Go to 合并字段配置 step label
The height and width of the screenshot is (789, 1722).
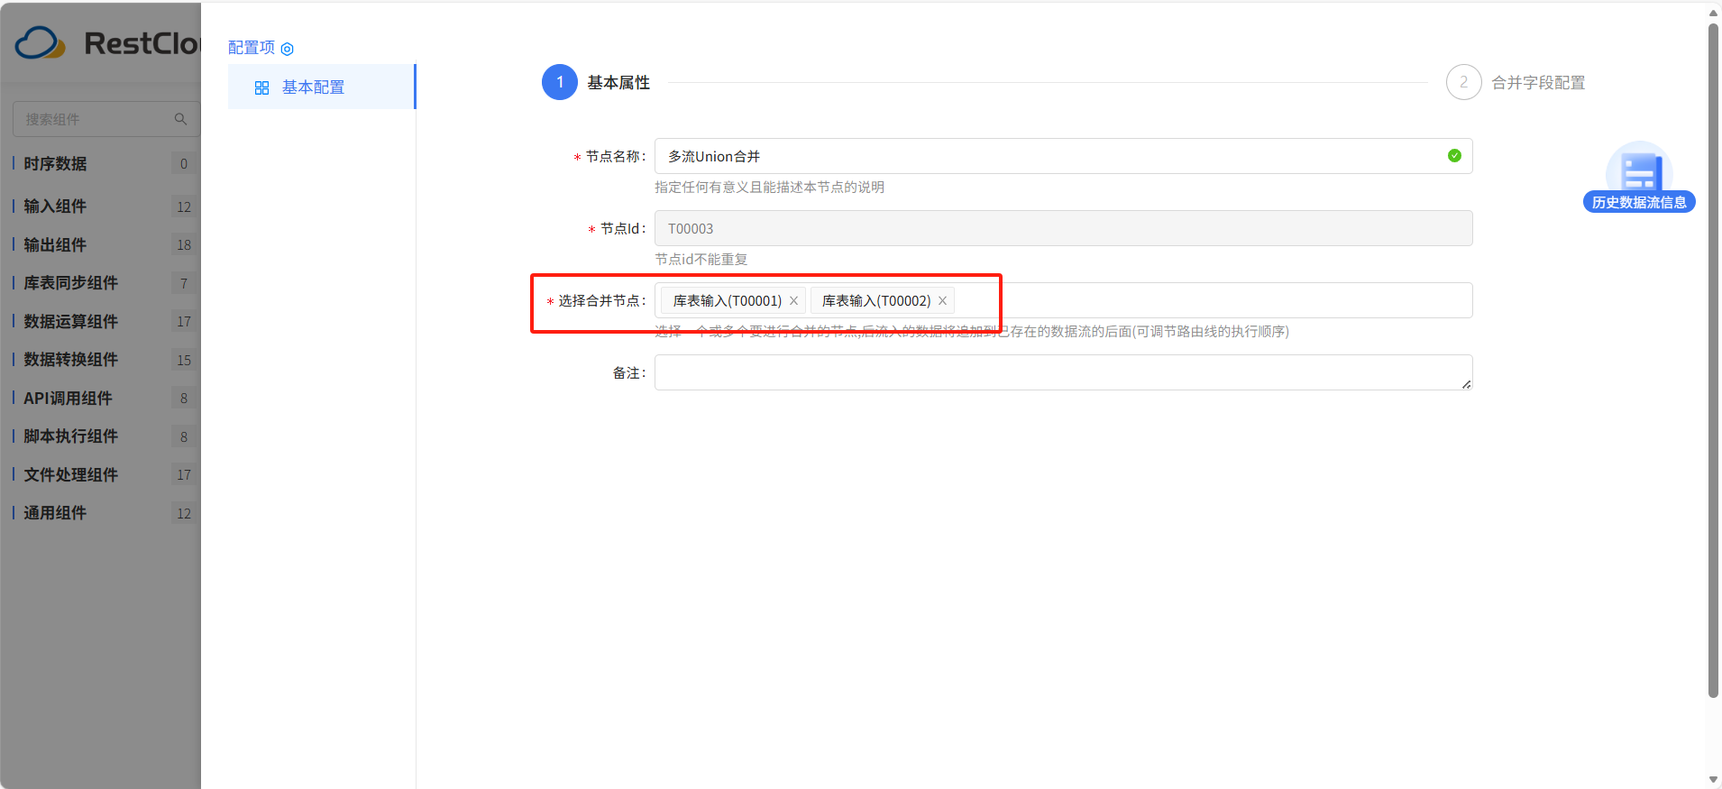[1538, 83]
